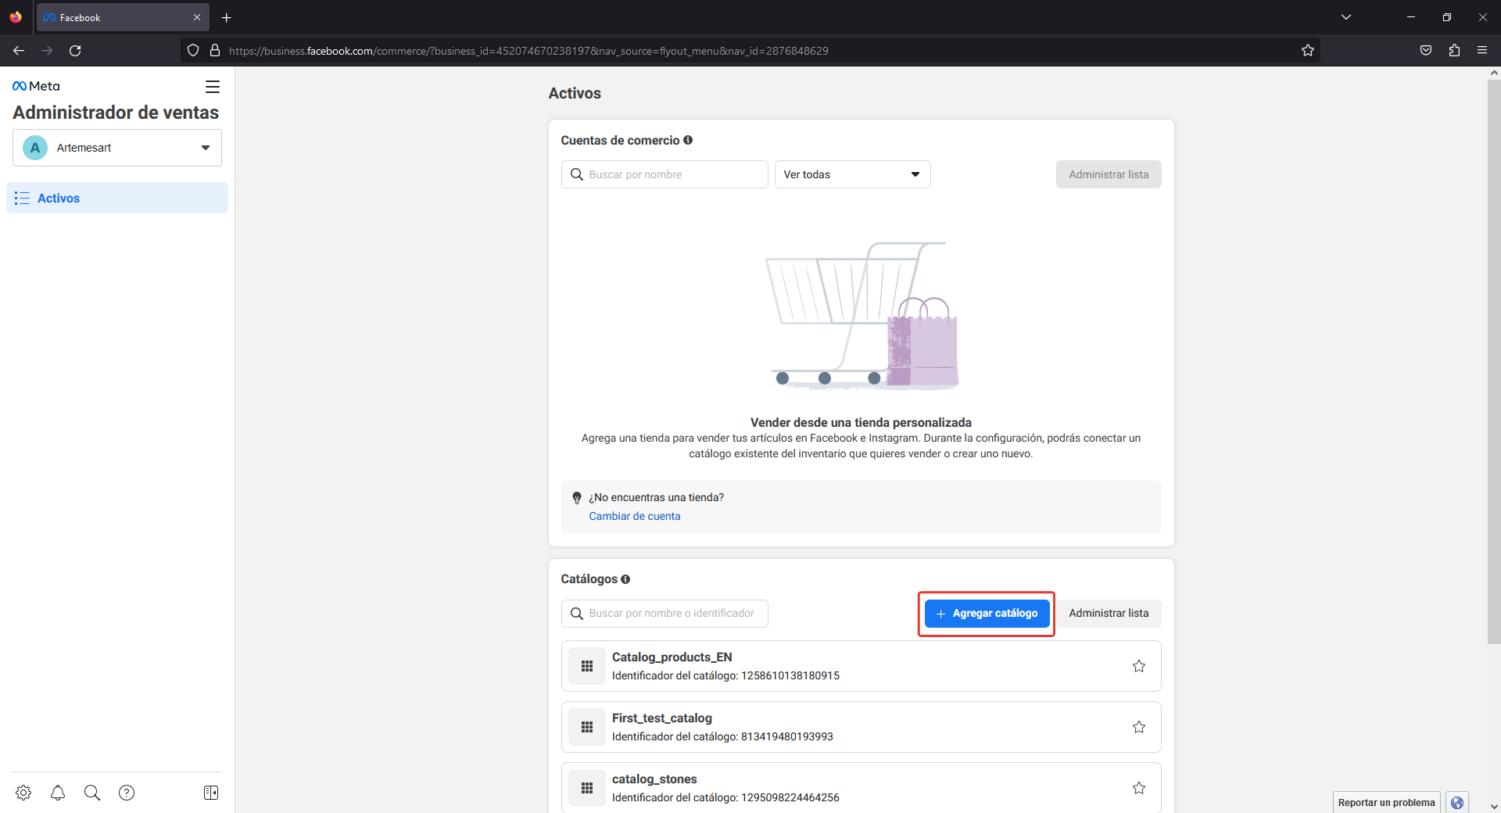Click the browser address bar URL
1501x813 pixels.
click(528, 51)
